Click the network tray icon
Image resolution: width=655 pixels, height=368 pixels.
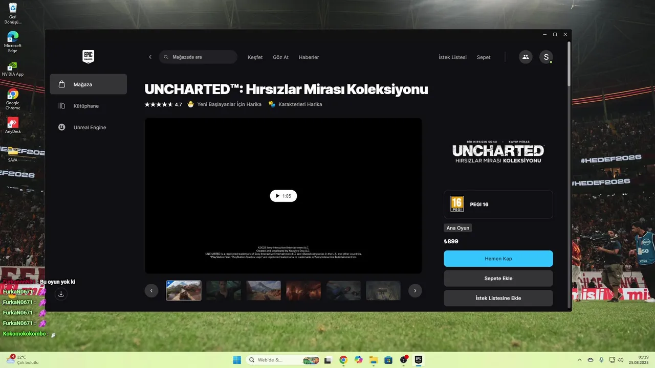click(x=613, y=360)
